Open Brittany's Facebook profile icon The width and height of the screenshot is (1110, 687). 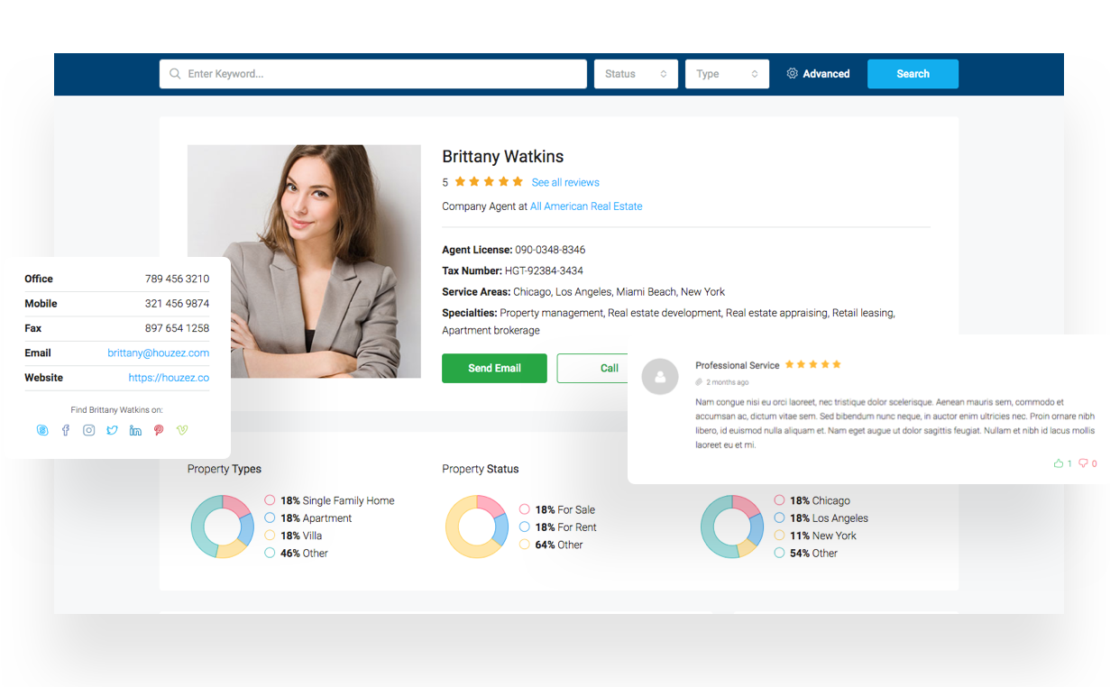[x=65, y=430]
